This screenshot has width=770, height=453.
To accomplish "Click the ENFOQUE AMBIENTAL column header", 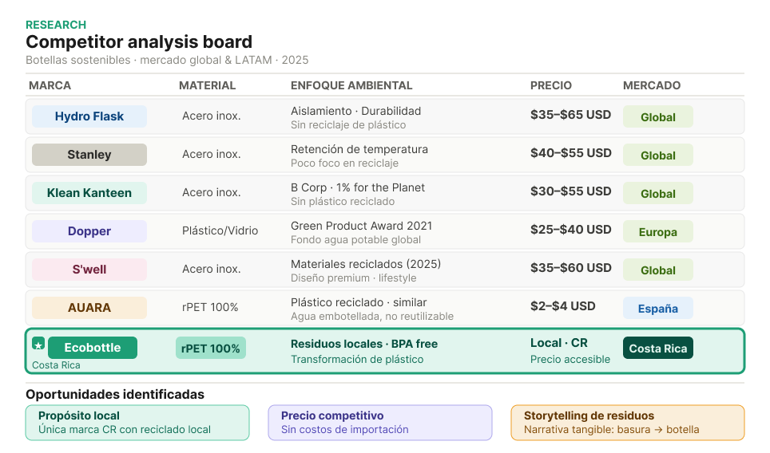I will pyautogui.click(x=351, y=86).
